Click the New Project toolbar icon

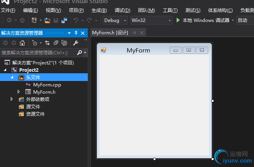(34, 20)
